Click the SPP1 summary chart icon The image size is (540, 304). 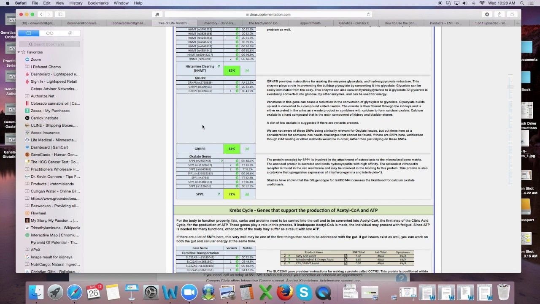tap(247, 194)
